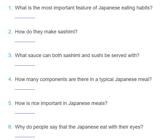Click the word 'habits' in question 1
The height and width of the screenshot is (140, 163).
tap(143, 8)
